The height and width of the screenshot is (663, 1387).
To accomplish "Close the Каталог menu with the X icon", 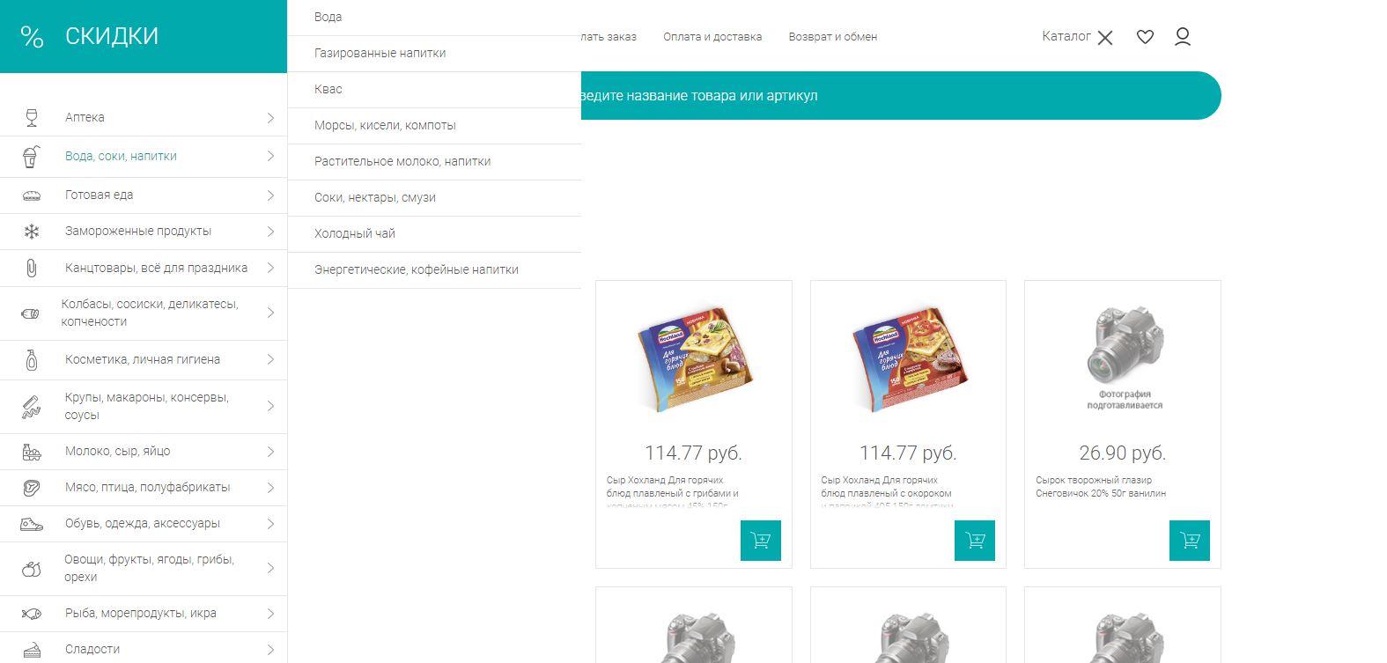I will click(1105, 38).
